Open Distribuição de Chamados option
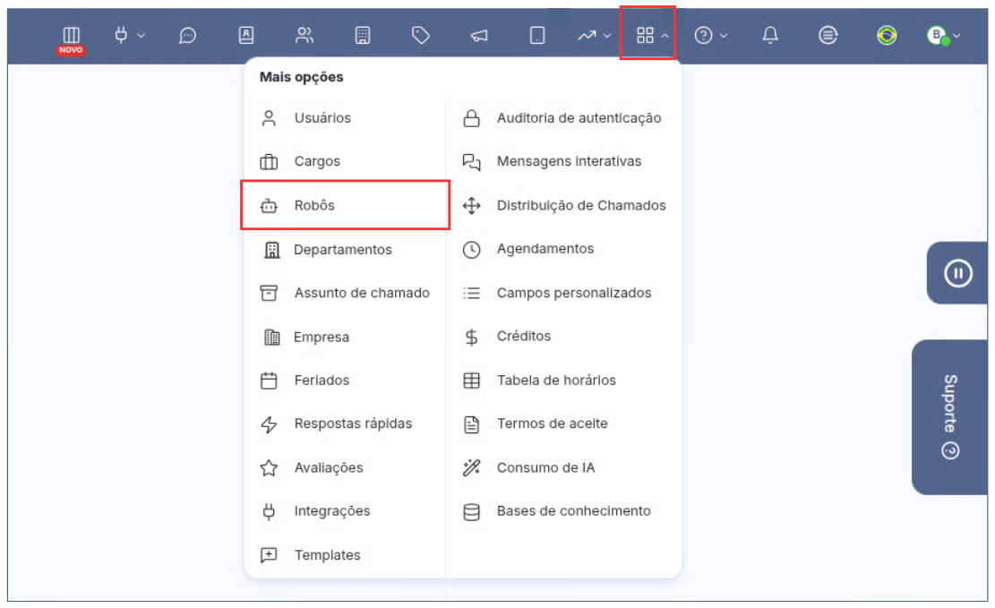The image size is (995, 608). (580, 205)
